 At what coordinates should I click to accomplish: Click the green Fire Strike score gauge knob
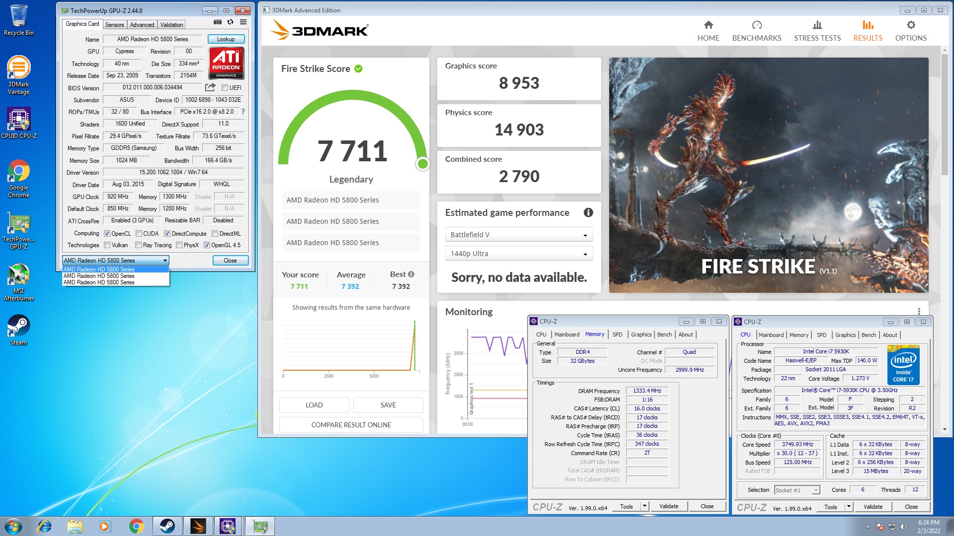pos(423,164)
